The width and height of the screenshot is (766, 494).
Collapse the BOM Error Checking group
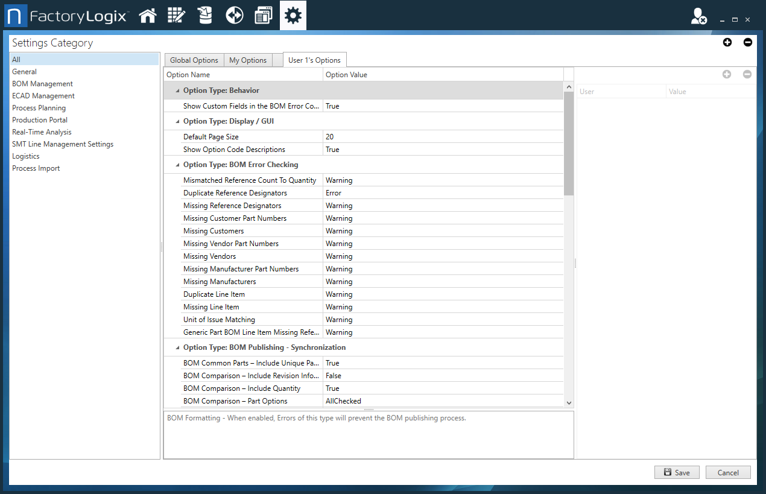[x=177, y=164]
